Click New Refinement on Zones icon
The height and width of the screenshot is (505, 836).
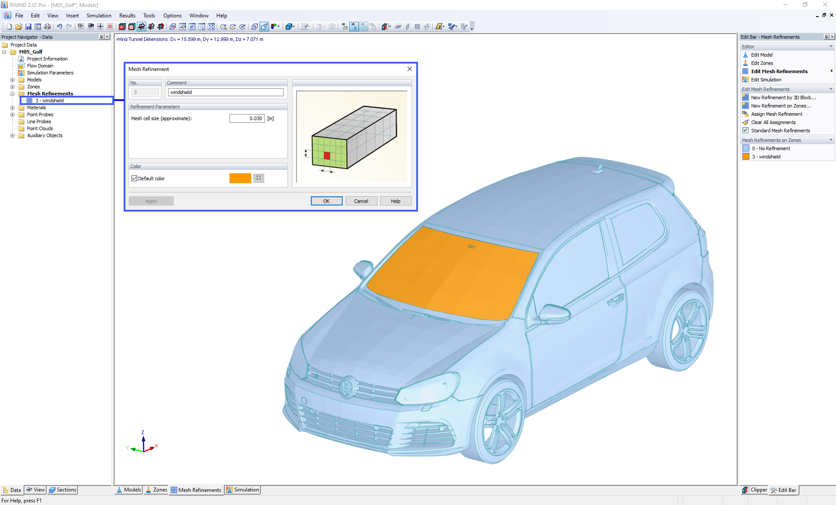pos(745,106)
